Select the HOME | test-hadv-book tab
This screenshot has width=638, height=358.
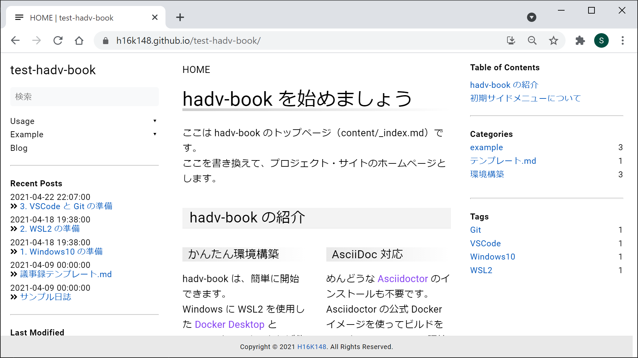(x=86, y=18)
